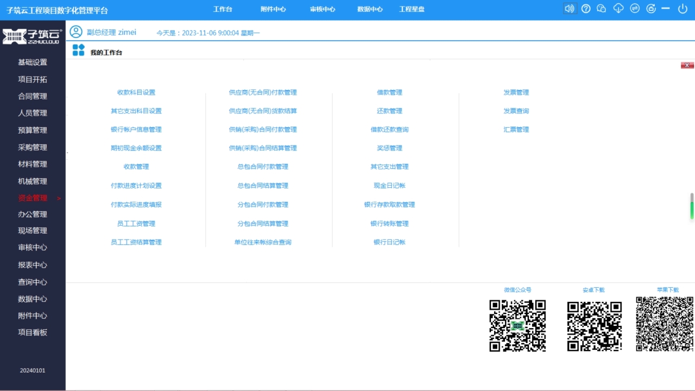Screen dimensions: 695x391
Task: Close the workspace panel with the red x
Action: pos(687,65)
